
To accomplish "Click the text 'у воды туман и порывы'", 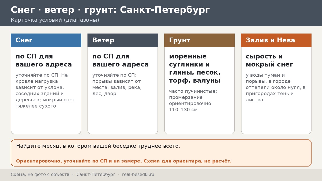I will pyautogui.click(x=265, y=78).
